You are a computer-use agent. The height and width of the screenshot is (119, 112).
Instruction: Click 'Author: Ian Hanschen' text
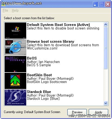point(43,62)
